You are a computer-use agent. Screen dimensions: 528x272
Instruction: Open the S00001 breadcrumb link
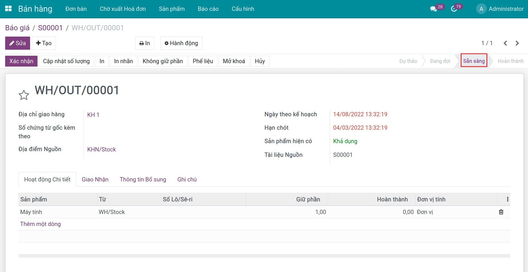click(x=50, y=28)
